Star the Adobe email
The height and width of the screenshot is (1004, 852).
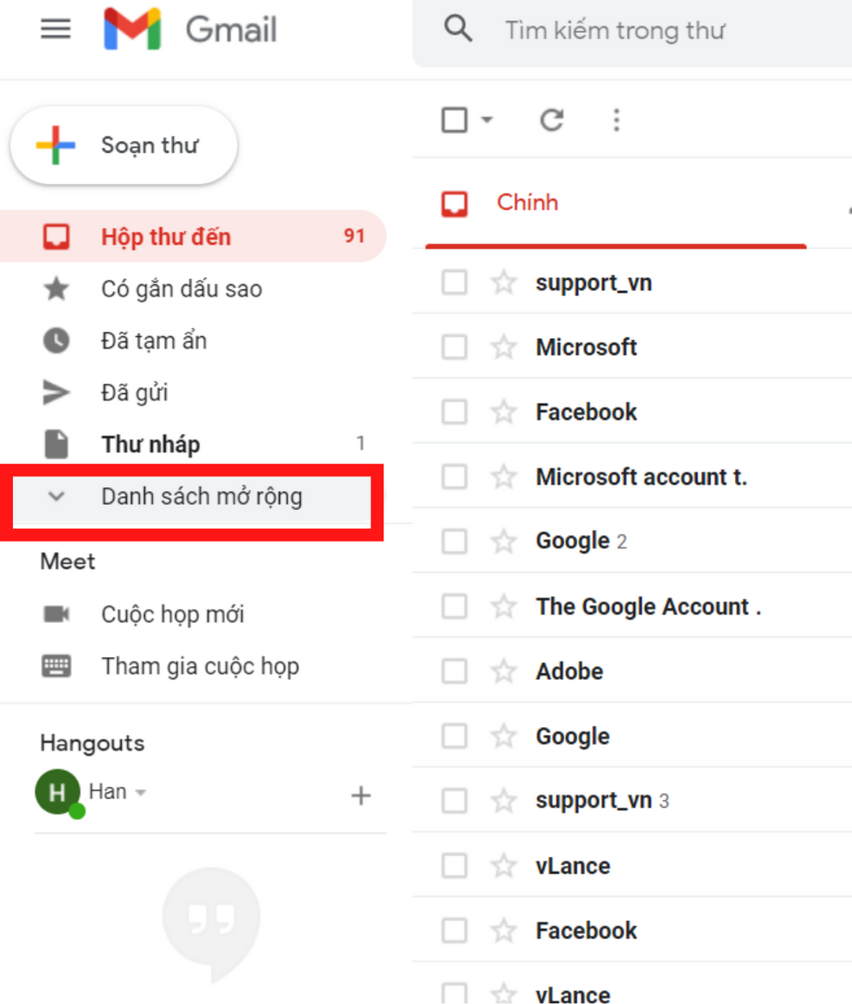(503, 671)
